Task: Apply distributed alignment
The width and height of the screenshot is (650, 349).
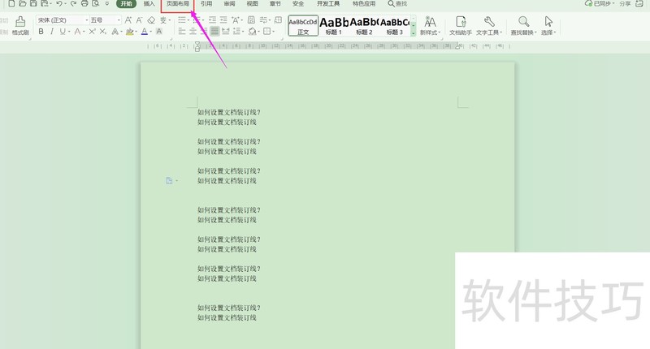Action: [226, 31]
